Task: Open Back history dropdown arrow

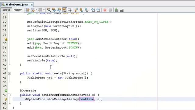Action: click(x=36, y=10)
